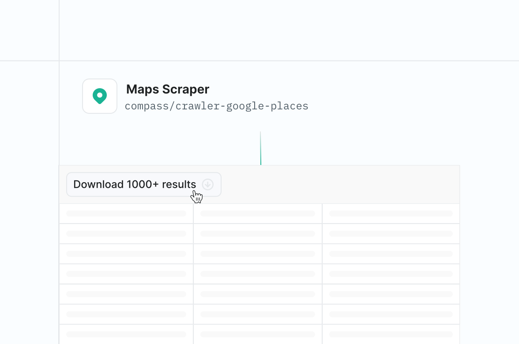Click the circled down-arrow download icon

(x=208, y=184)
